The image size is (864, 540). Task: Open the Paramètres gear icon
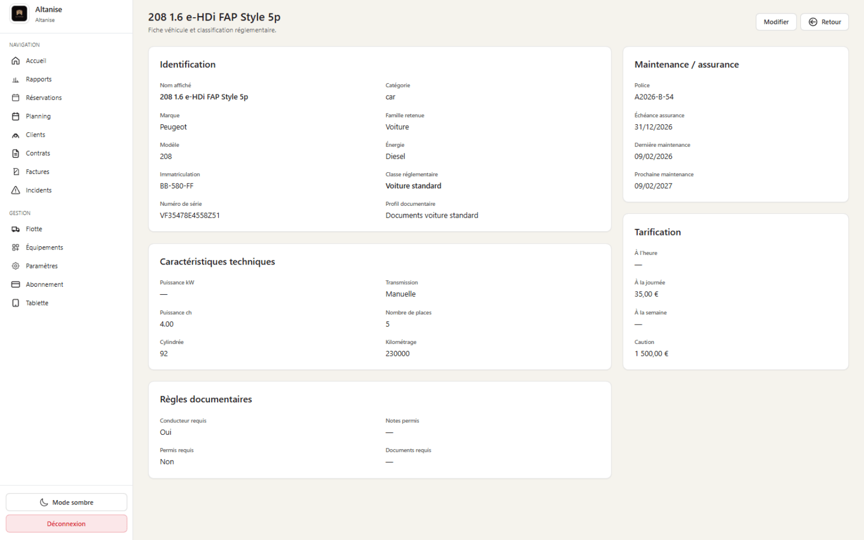coord(16,266)
